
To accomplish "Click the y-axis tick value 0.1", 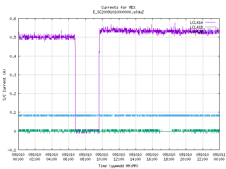I will tap(13, 112).
